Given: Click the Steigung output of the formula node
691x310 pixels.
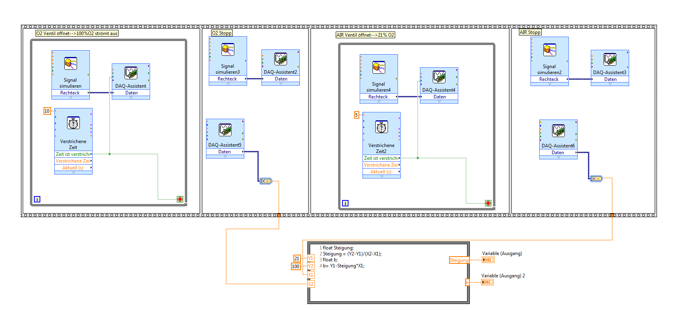Looking at the screenshot, I should (x=459, y=260).
